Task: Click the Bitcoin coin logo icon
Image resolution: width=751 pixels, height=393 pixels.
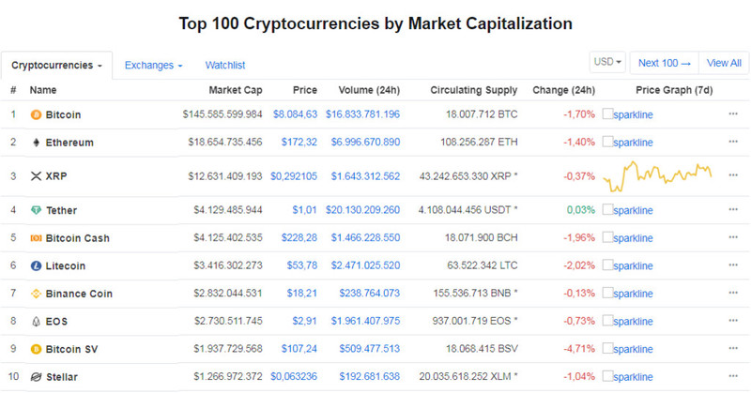Action: coord(36,114)
